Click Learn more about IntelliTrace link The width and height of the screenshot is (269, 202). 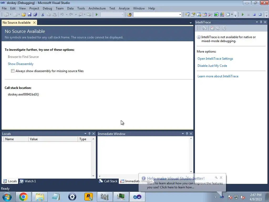point(218,76)
